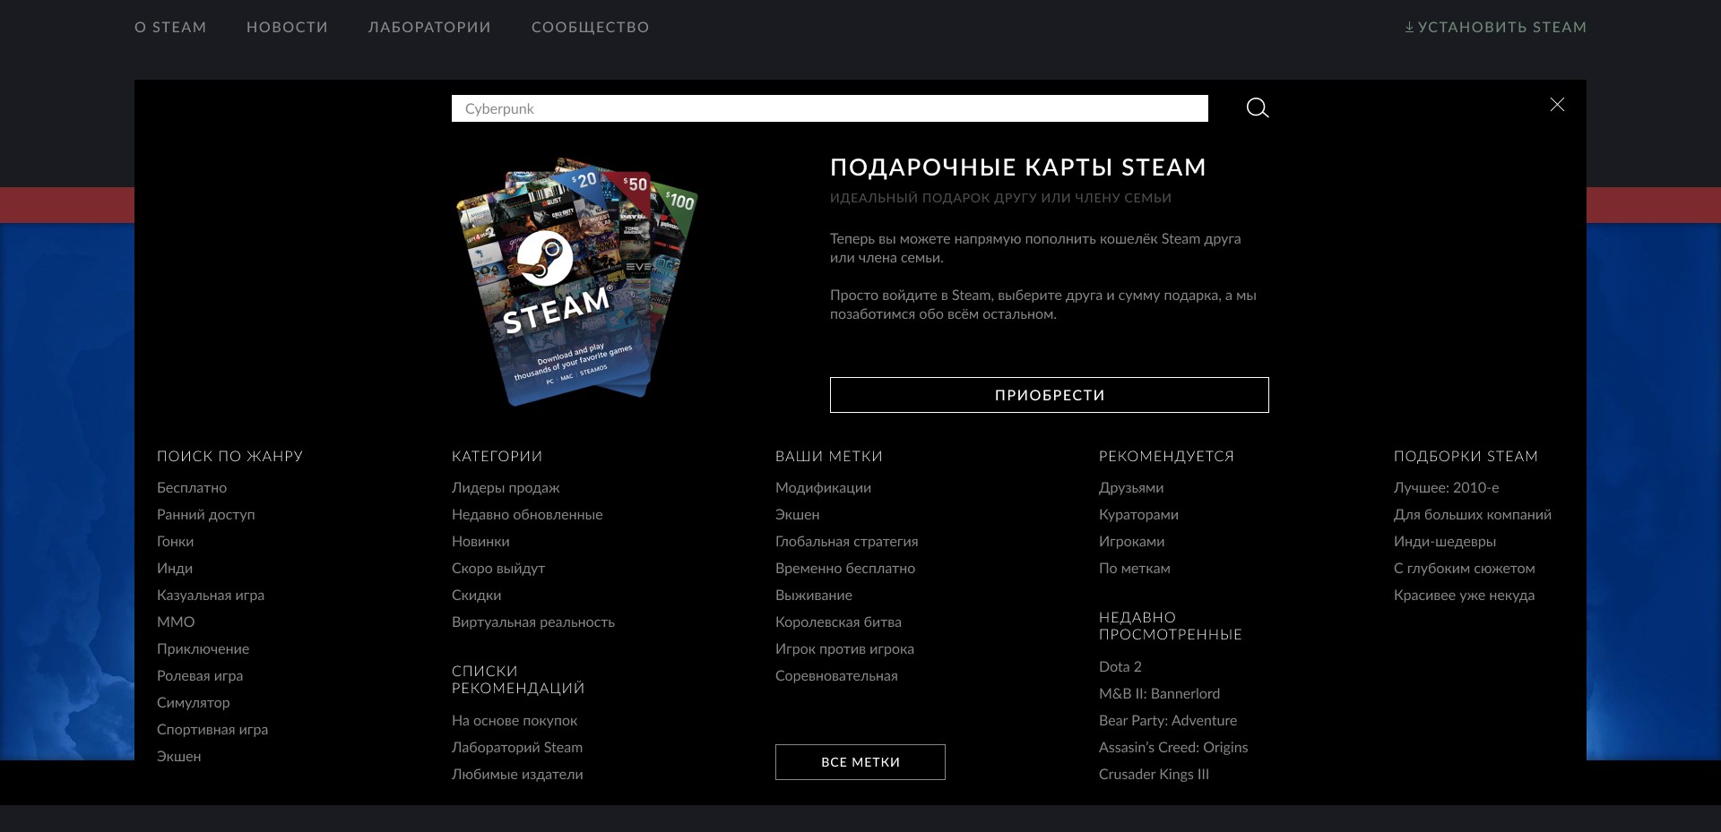
Task: Select the Соревновательная tag
Action: click(x=836, y=676)
